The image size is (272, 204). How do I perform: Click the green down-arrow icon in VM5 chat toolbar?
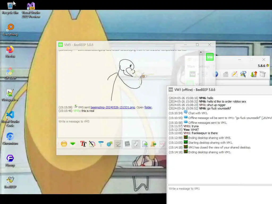click(73, 144)
